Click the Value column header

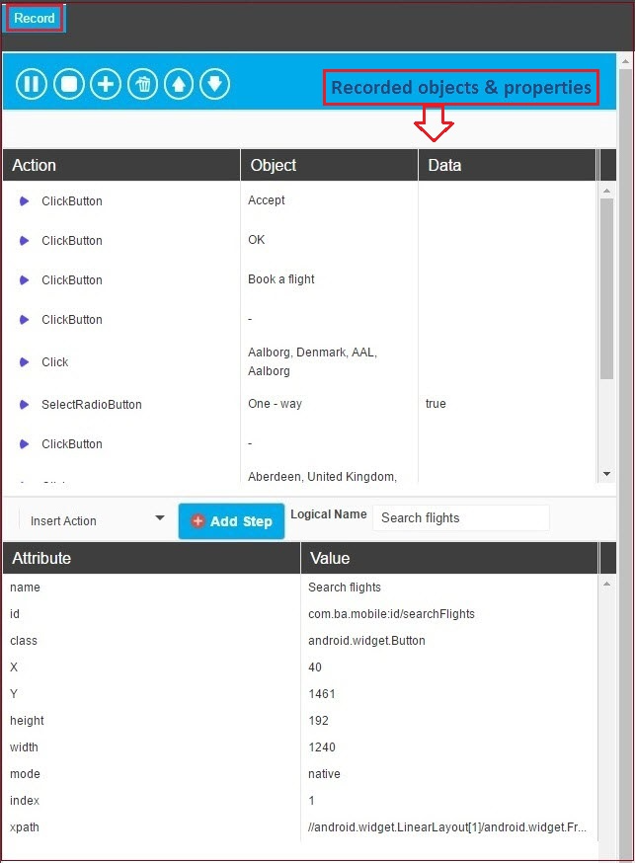point(449,558)
